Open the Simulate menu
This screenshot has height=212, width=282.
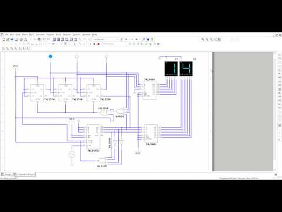[41, 35]
